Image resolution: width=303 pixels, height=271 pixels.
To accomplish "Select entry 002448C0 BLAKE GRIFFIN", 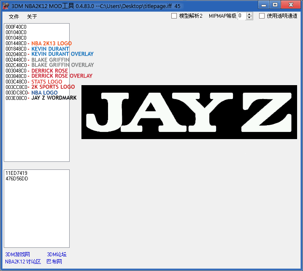I will 37,60.
